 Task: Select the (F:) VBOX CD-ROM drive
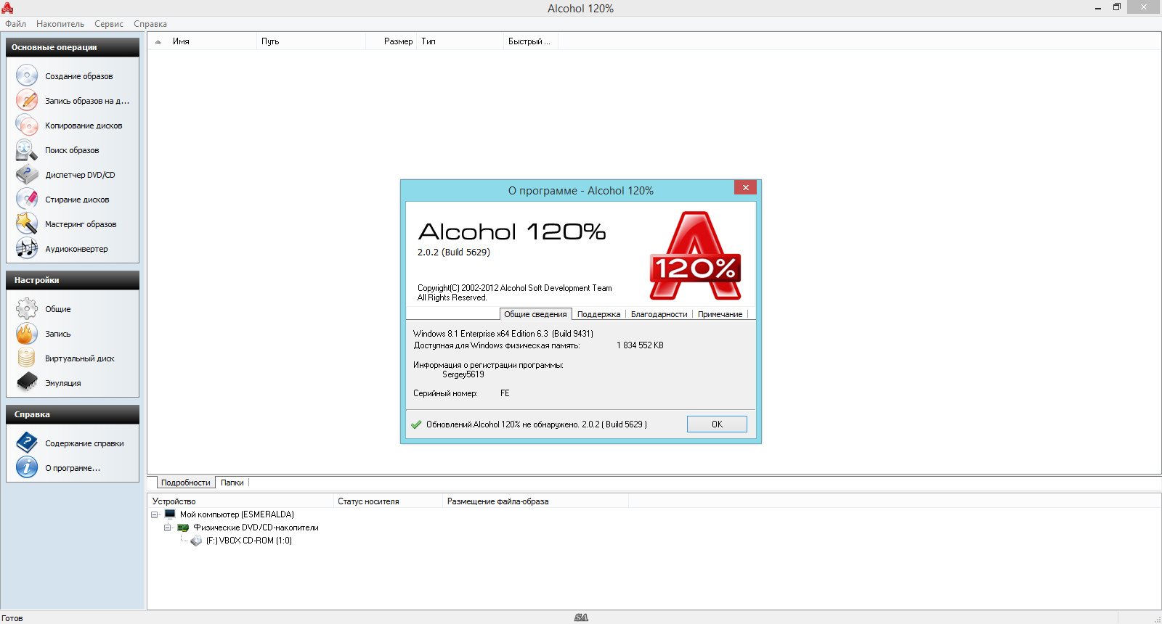248,541
